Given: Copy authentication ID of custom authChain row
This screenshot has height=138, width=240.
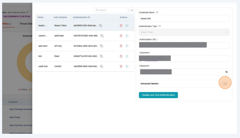Looking at the screenshot, I should [102, 36].
